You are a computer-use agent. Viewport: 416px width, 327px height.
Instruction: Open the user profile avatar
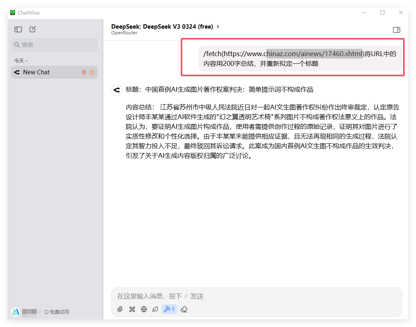16,312
